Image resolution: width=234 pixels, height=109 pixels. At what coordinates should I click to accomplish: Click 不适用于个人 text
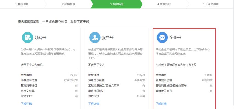(96, 65)
